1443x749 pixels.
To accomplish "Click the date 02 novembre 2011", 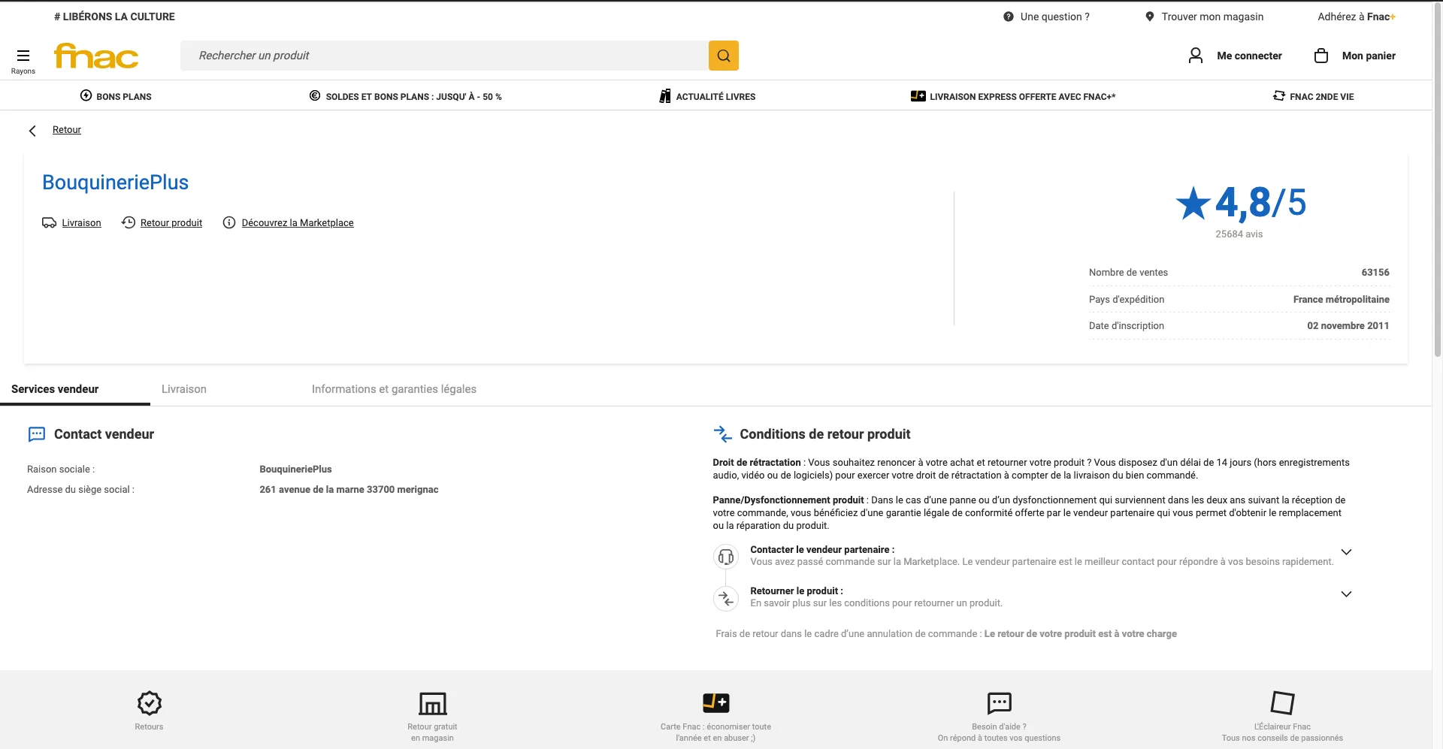I will coord(1348,326).
